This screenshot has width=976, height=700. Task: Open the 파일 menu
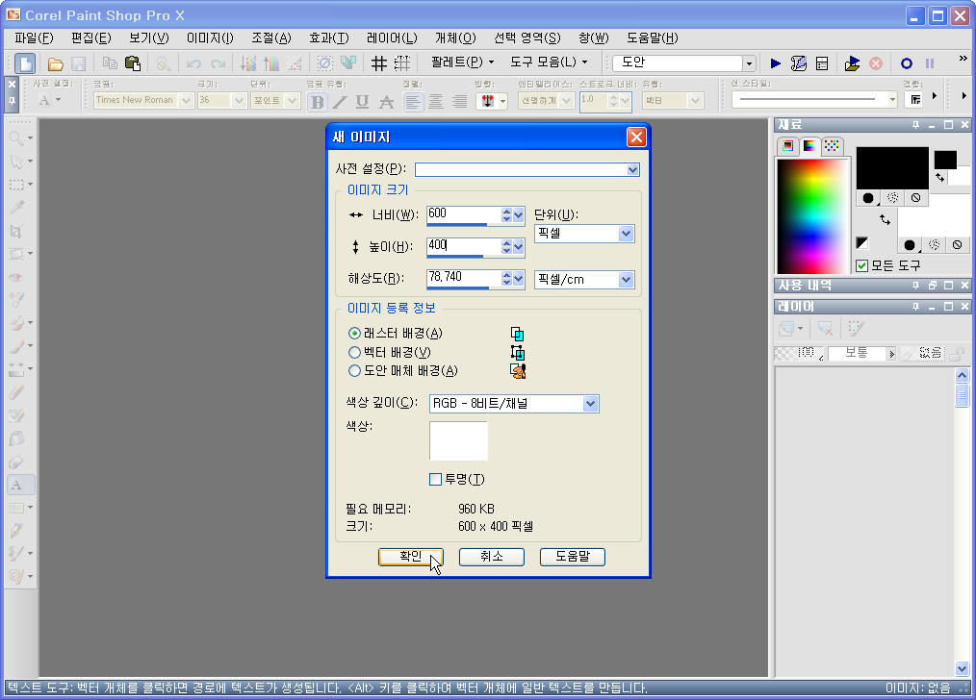35,37
